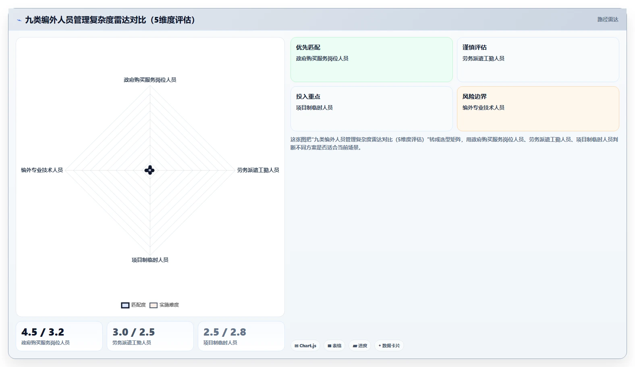
Task: Select the 谨慎评估 card
Action: click(x=538, y=60)
